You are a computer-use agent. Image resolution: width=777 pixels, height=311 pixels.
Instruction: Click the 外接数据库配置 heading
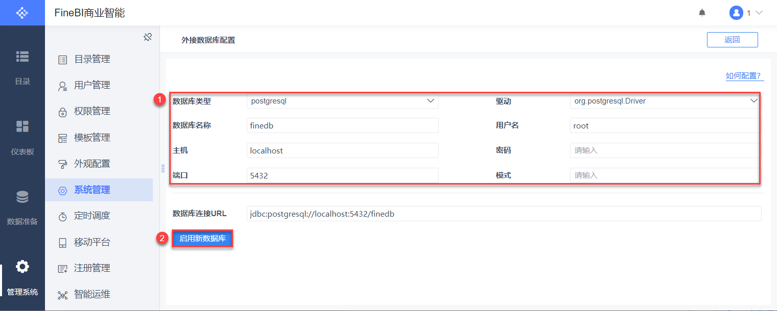208,40
